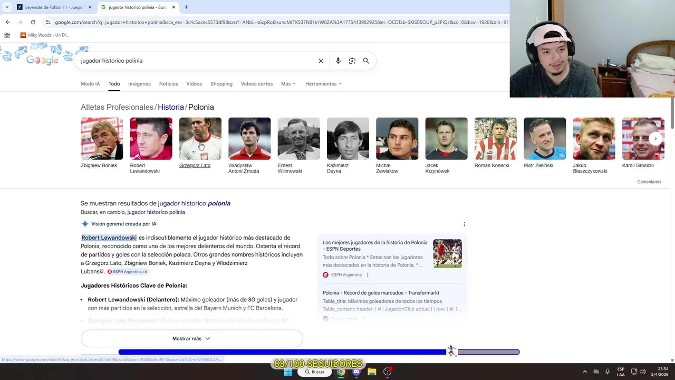This screenshot has width=675, height=380.
Task: Expand AI overview with Mostrar más
Action: coord(191,339)
